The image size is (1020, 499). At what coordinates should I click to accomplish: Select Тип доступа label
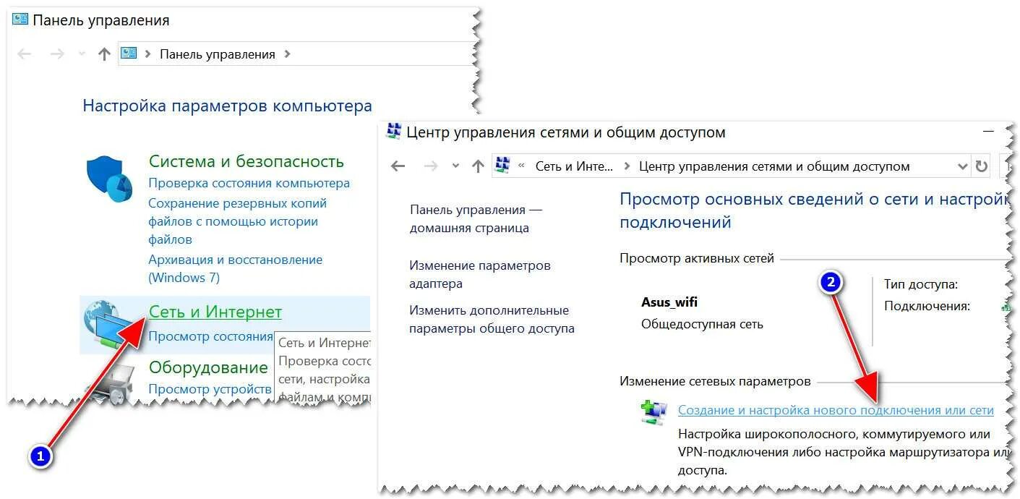[921, 284]
